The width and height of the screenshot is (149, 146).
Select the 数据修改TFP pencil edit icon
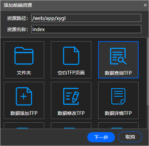(x=71, y=96)
